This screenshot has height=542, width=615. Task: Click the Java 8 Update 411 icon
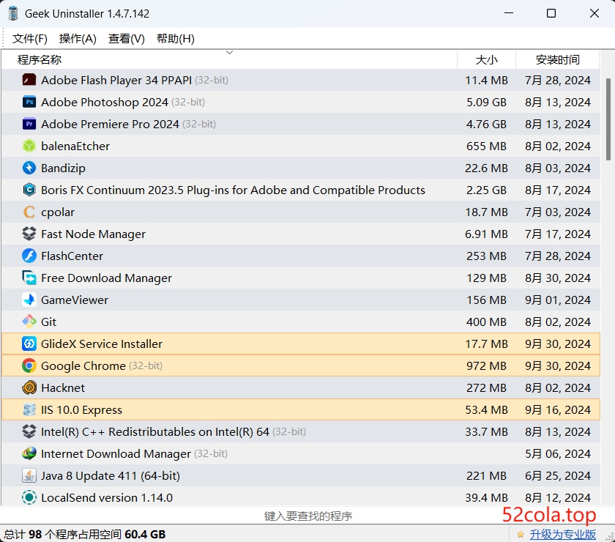(x=29, y=475)
